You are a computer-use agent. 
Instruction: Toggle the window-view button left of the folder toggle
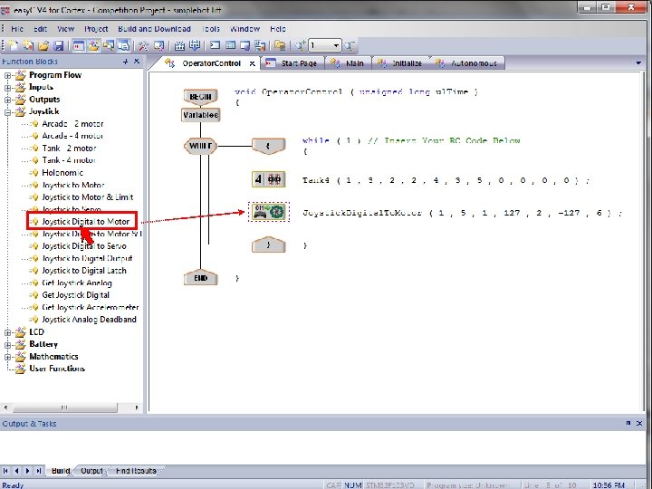(79, 45)
